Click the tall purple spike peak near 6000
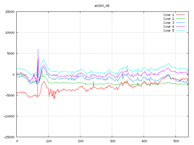The height and width of the screenshot is (145, 194). point(38,49)
